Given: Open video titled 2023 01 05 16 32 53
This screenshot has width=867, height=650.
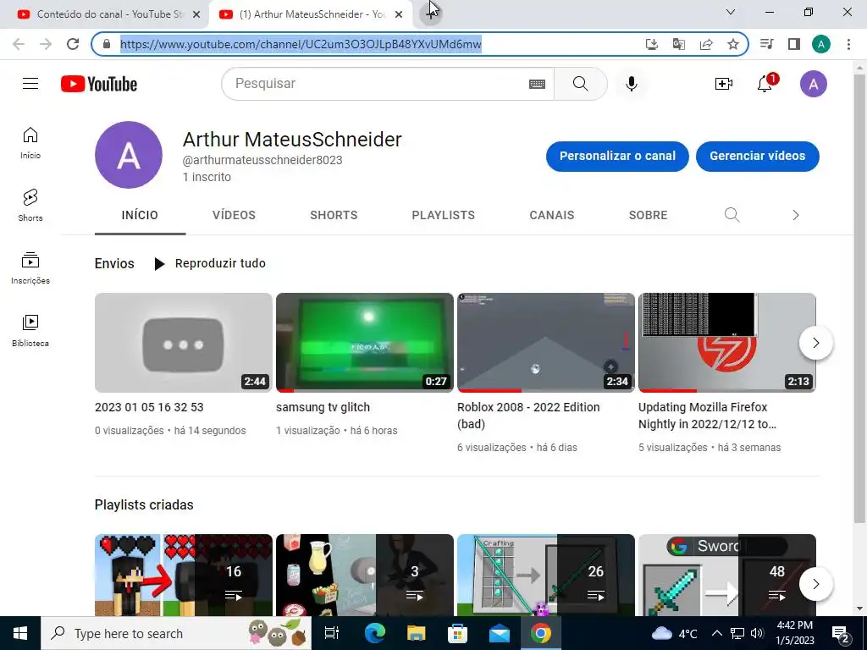Looking at the screenshot, I should pyautogui.click(x=149, y=407).
